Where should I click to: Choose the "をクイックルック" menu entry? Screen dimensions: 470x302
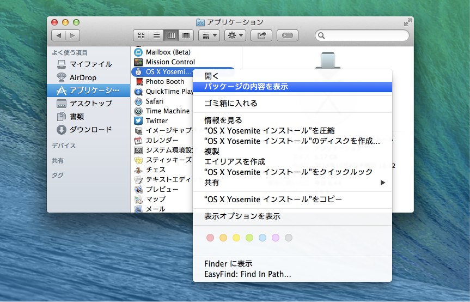292,172
